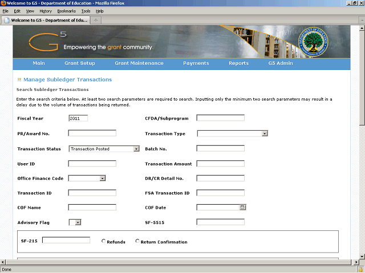Click the COF Date input field
Image resolution: width=365 pixels, height=273 pixels.
coord(218,207)
